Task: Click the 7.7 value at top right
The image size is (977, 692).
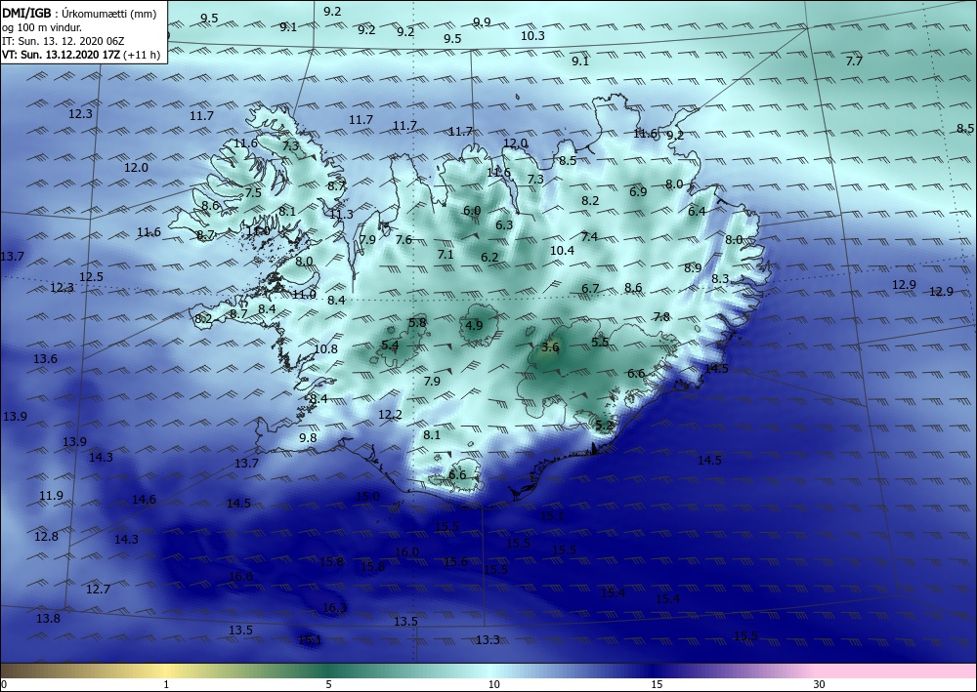Action: (854, 61)
